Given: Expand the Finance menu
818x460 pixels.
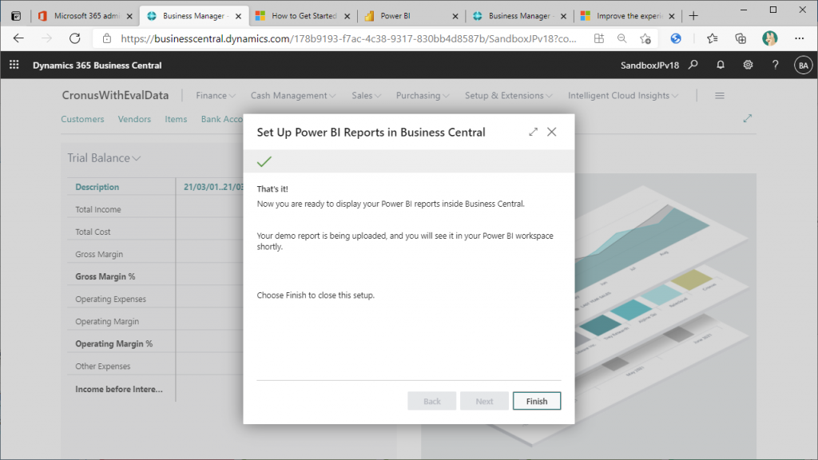Looking at the screenshot, I should point(216,96).
